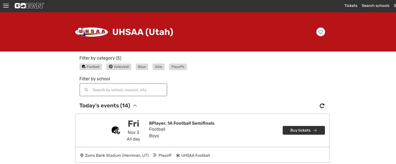Favorite UHSAA with the heart icon
Image resolution: width=396 pixels, height=164 pixels.
pyautogui.click(x=321, y=32)
